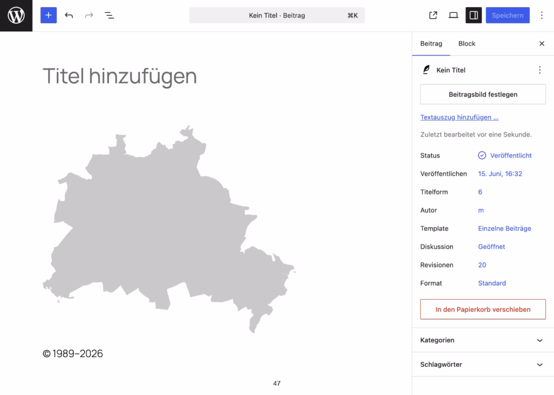Change the Autor value m
Image resolution: width=554 pixels, height=395 pixels.
481,210
